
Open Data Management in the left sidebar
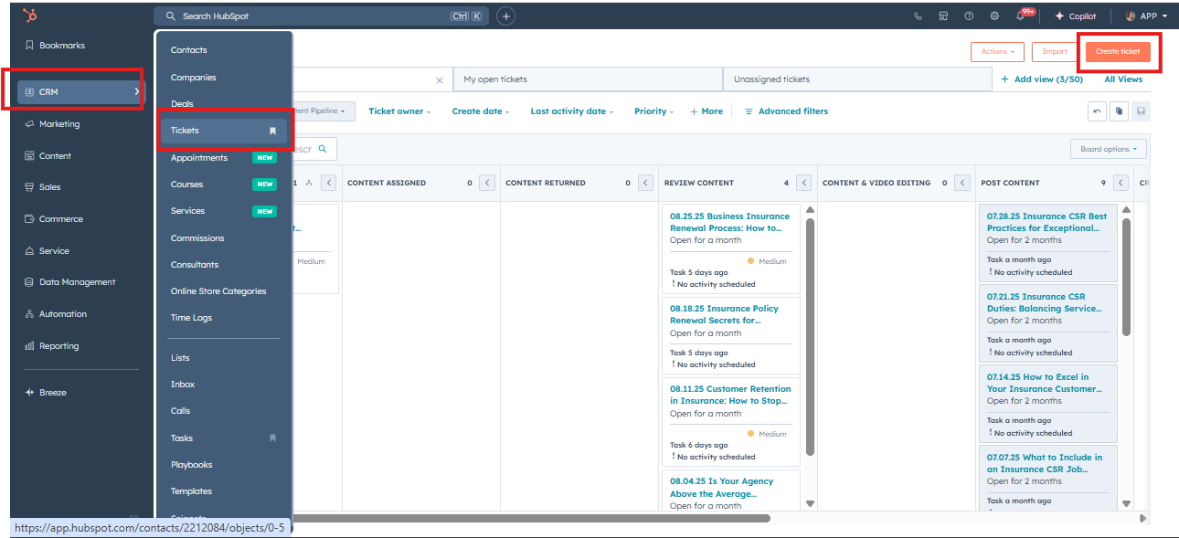(70, 282)
